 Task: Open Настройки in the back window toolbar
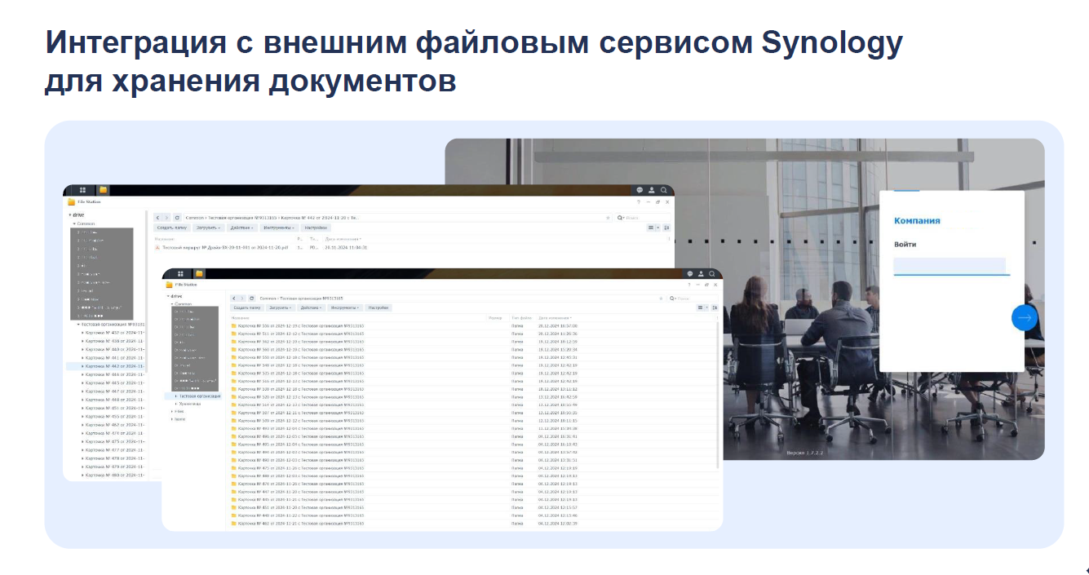pos(316,228)
